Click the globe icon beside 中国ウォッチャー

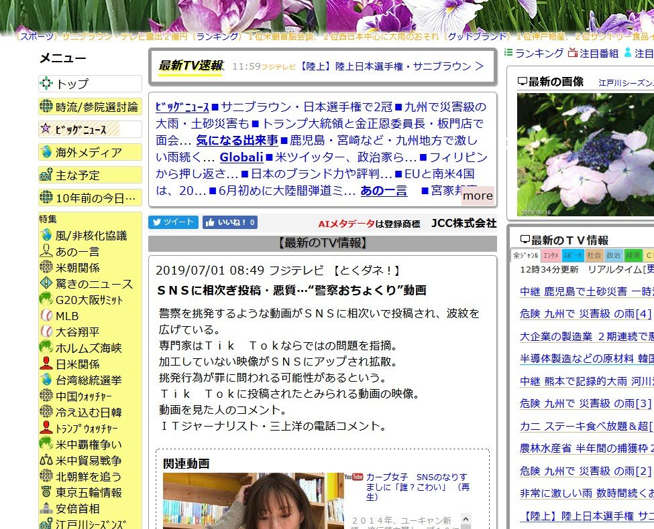(46, 396)
